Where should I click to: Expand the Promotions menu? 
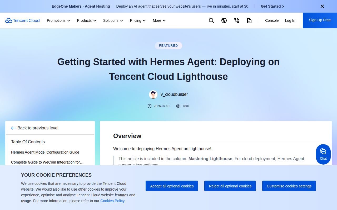click(58, 20)
